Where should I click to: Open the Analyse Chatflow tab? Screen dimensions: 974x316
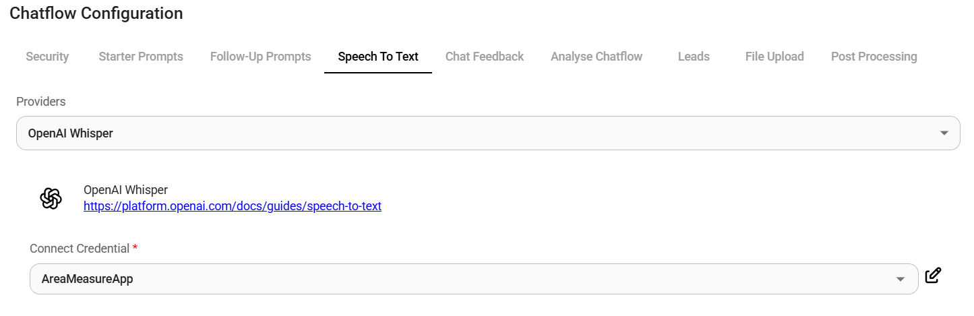[x=597, y=57]
